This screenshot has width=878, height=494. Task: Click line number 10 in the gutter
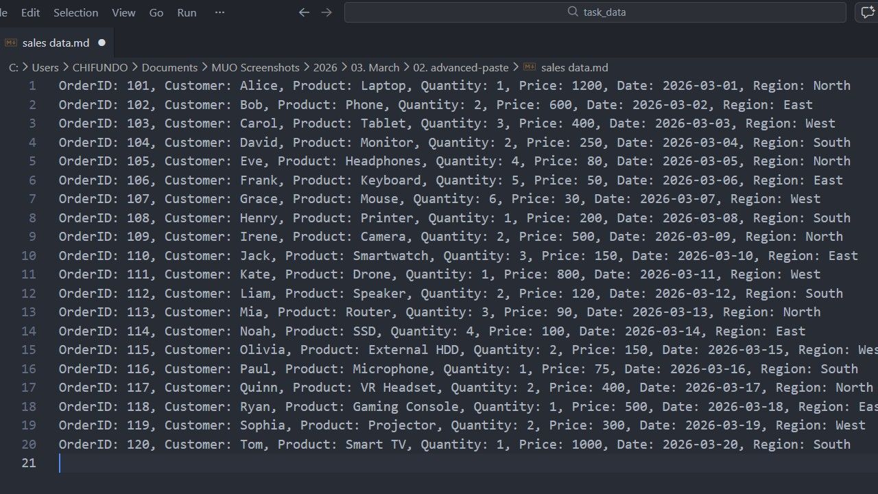29,255
